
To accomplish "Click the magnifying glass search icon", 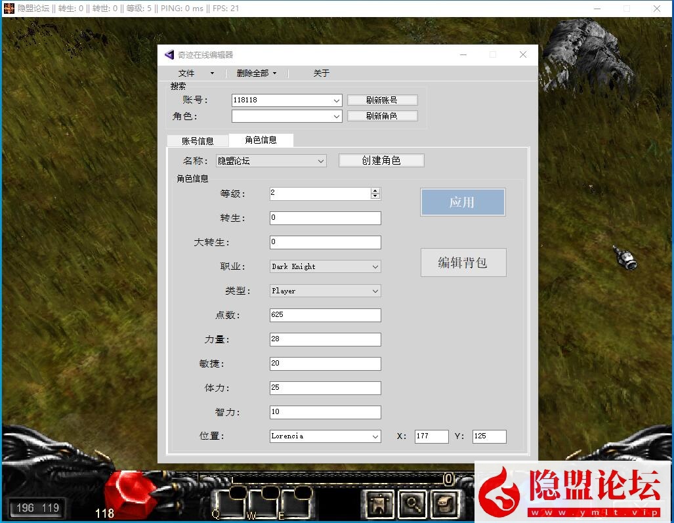I will (411, 504).
